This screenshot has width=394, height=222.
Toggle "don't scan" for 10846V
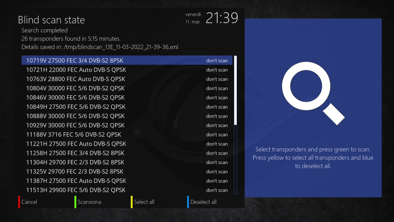tap(217, 98)
